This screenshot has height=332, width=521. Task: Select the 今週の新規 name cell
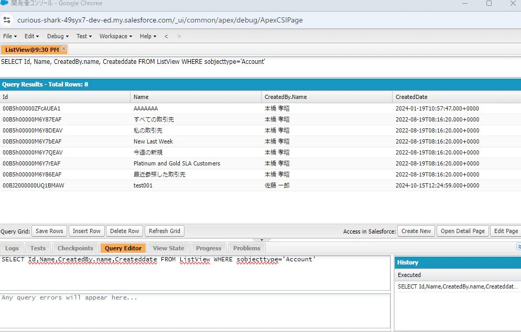pyautogui.click(x=196, y=152)
